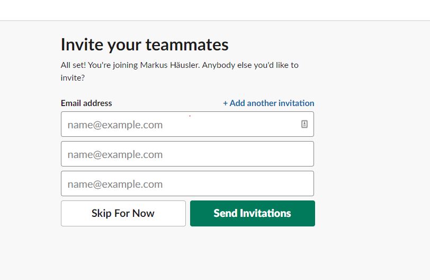Click the plus sign before Add another invitation
Screen dimensions: 430x280
click(x=225, y=103)
